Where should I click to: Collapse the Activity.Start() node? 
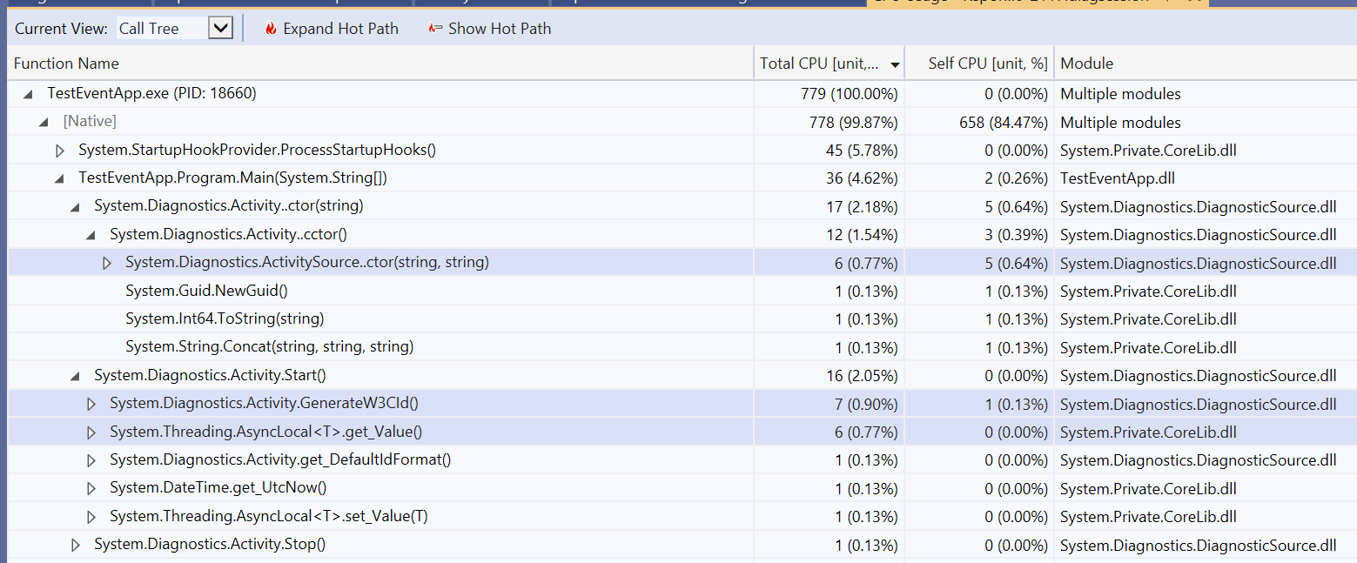click(x=75, y=375)
